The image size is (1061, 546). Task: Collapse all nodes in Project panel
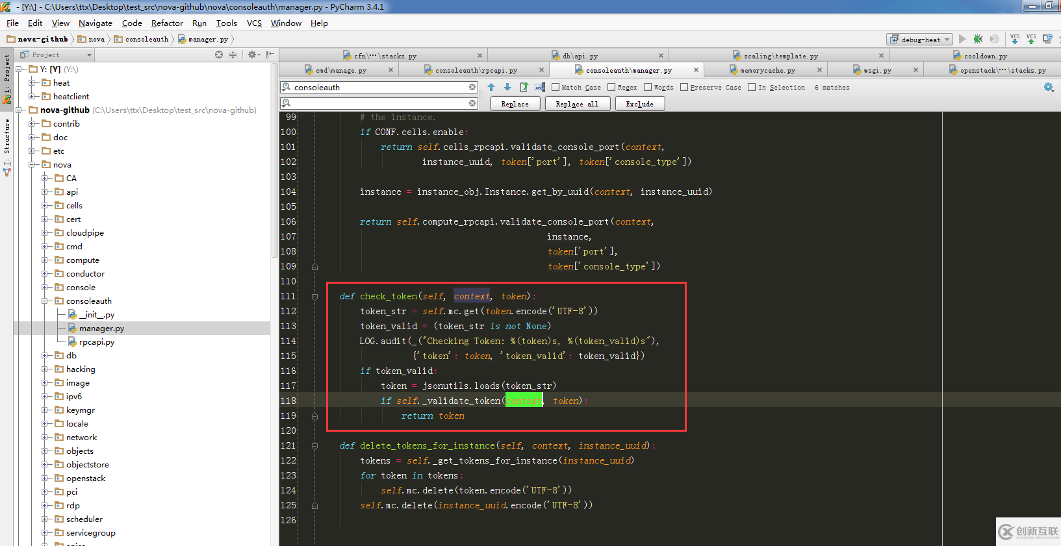[x=233, y=55]
